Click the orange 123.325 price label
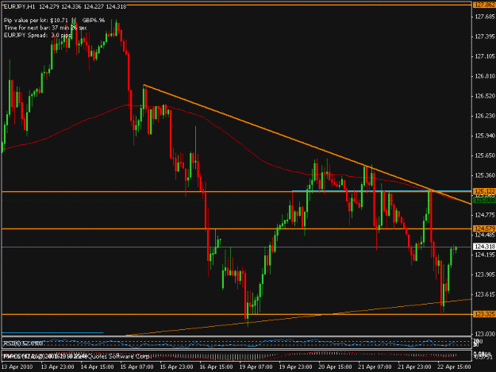The height and width of the screenshot is (372, 496). 484,314
